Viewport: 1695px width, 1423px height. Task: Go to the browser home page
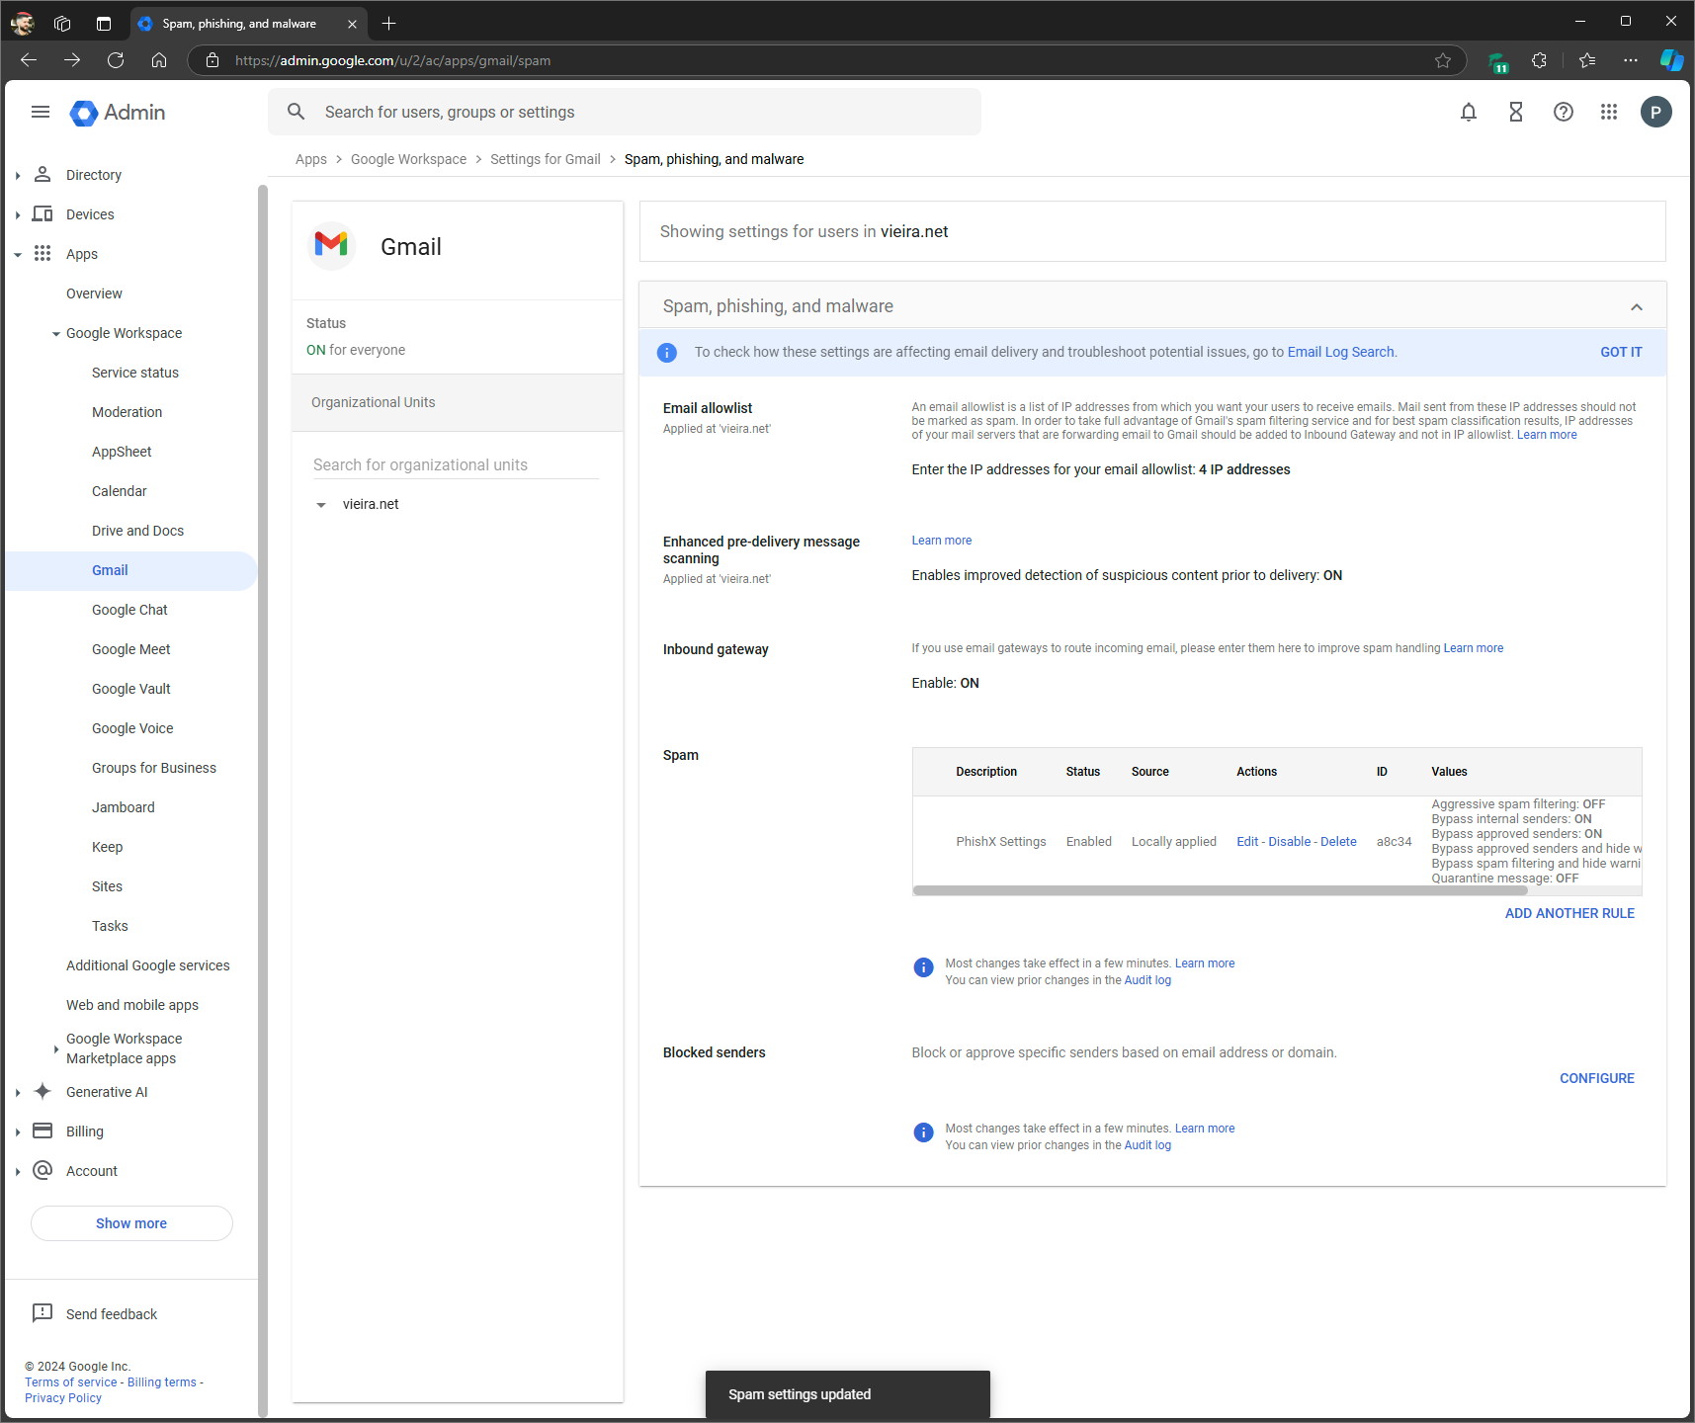click(159, 60)
